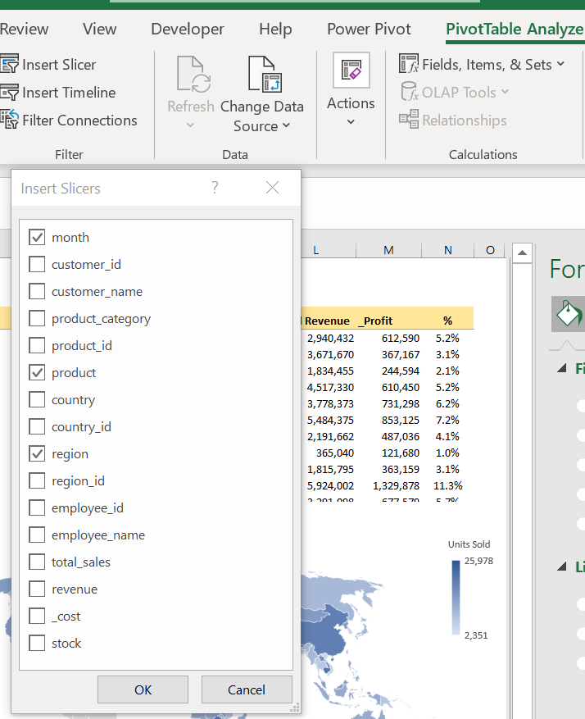This screenshot has width=585, height=719.
Task: Click the scrollbar up arrow
Action: coord(522,253)
